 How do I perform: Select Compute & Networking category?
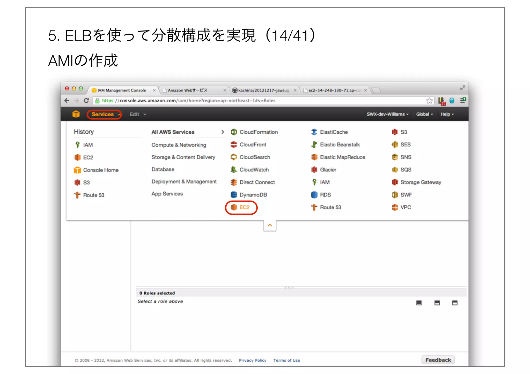tap(179, 145)
